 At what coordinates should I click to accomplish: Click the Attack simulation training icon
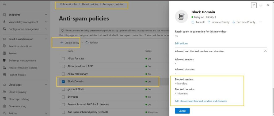[x=5, y=68]
